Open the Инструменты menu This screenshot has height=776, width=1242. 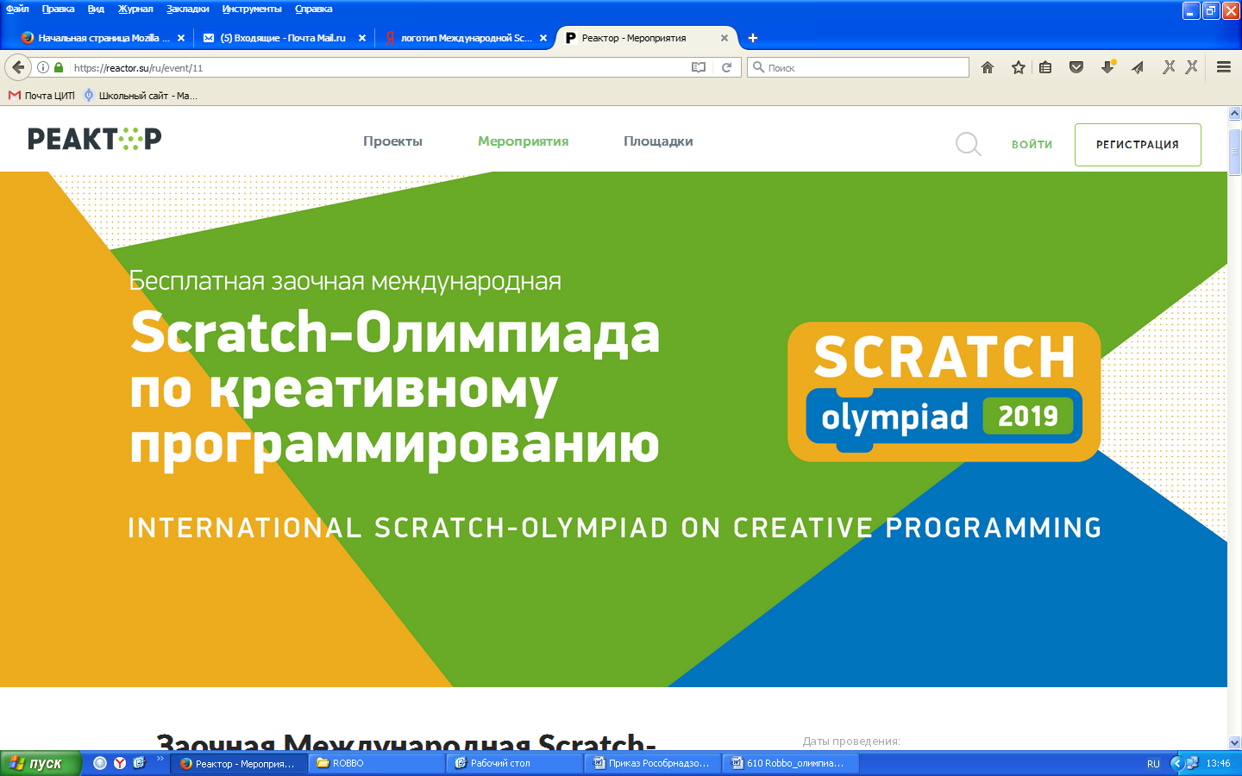point(252,9)
